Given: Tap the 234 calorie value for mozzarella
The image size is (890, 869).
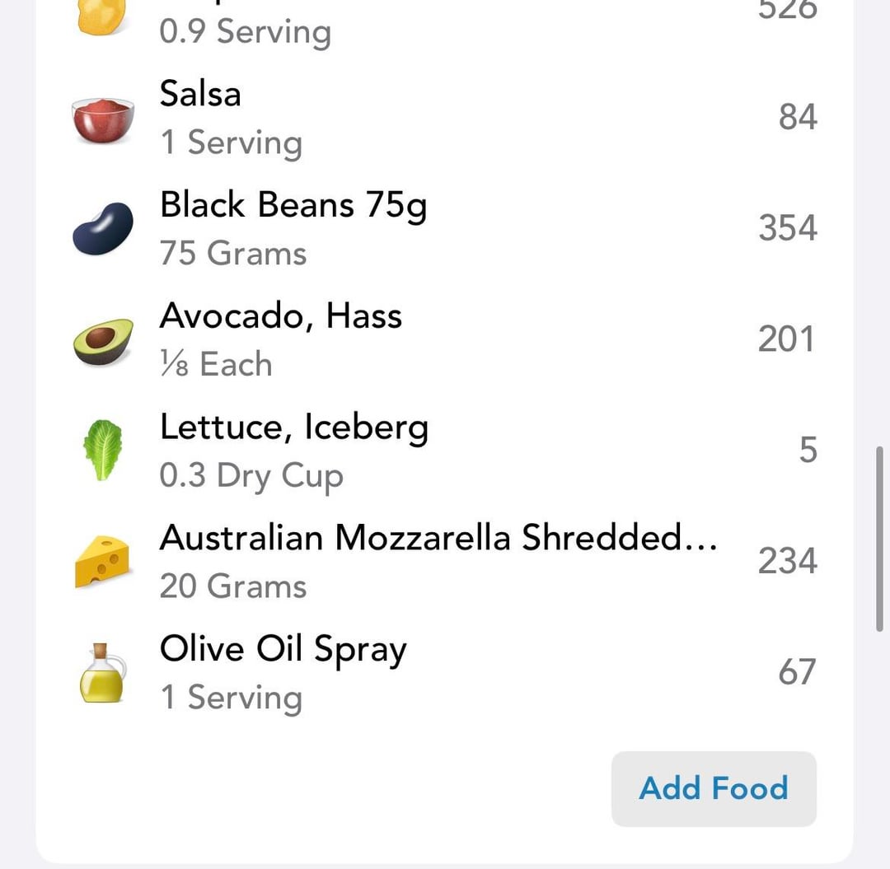Looking at the screenshot, I should pos(788,561).
